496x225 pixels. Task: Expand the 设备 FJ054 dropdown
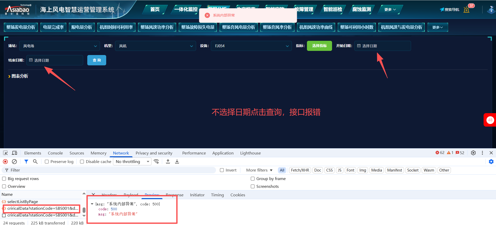pos(251,46)
